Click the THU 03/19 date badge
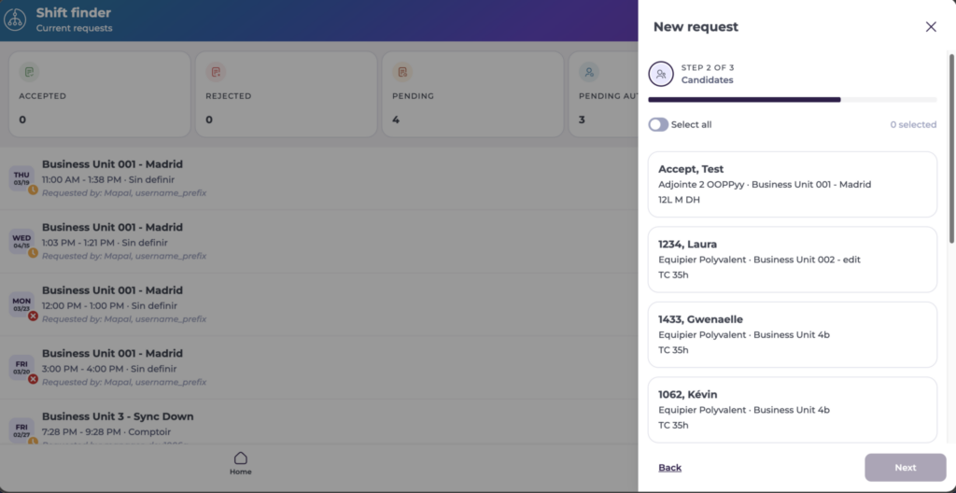This screenshot has height=493, width=956. point(21,178)
